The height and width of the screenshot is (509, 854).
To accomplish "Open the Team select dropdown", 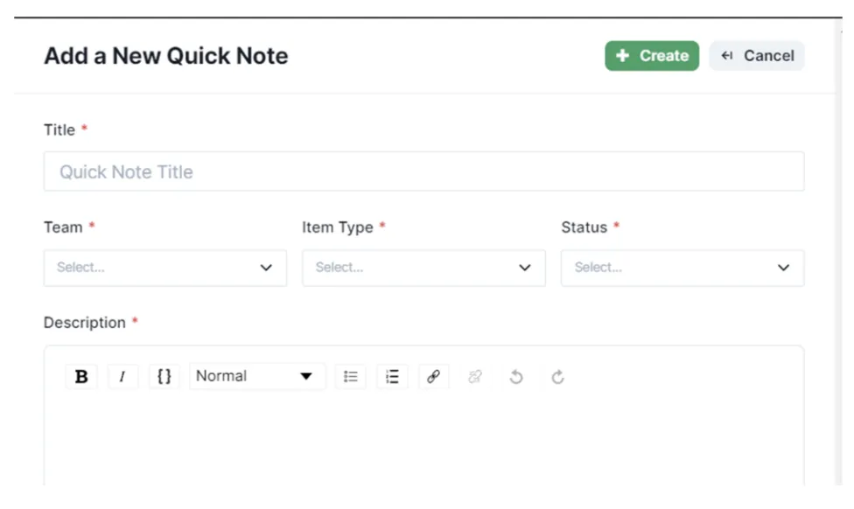I will click(x=165, y=268).
